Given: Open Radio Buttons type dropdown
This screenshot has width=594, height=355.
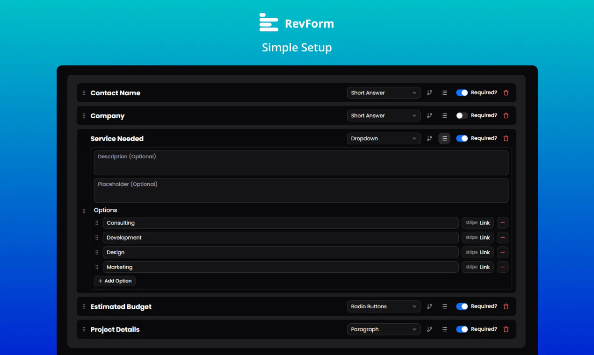Looking at the screenshot, I should (x=384, y=307).
